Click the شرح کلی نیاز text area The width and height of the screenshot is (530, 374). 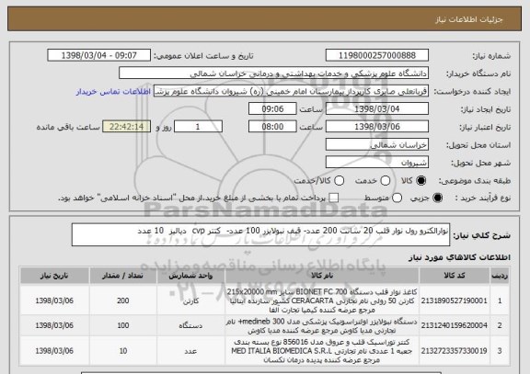click(x=260, y=234)
